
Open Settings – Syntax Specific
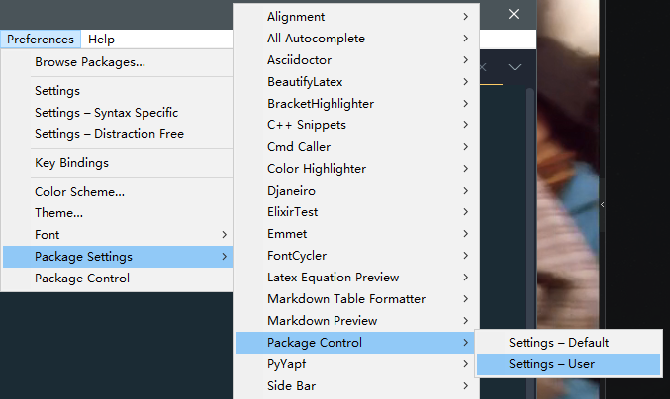(x=106, y=113)
